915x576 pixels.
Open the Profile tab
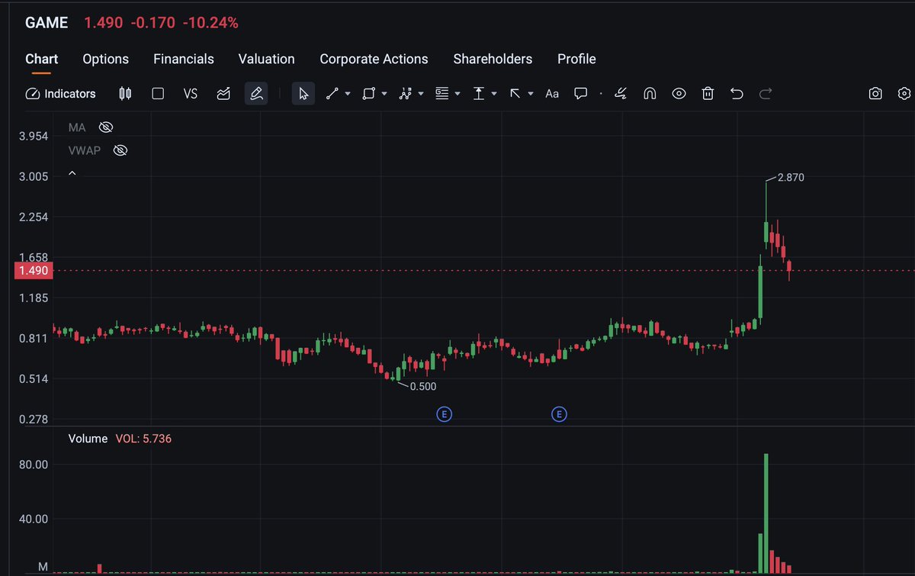pyautogui.click(x=576, y=59)
